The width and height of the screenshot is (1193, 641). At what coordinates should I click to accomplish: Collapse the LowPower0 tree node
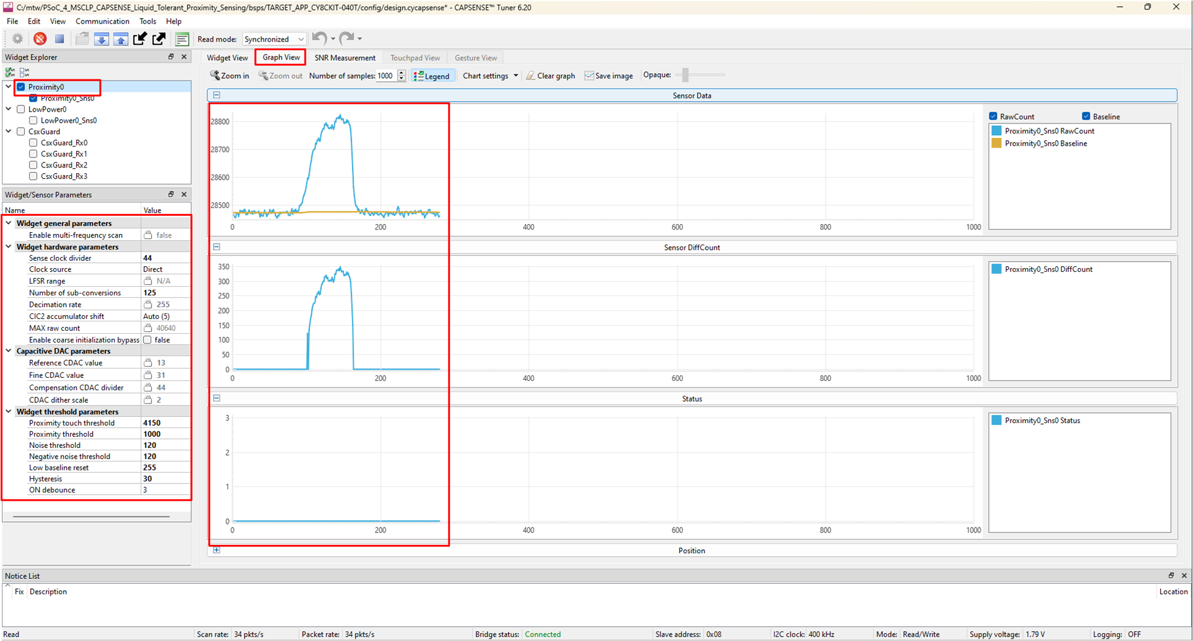click(9, 109)
